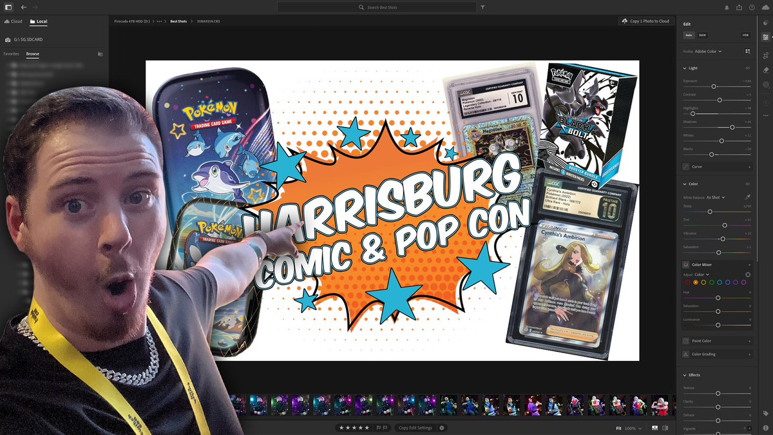Screen dimensions: 773x435
Task: Open the help question mark icon
Action: pyautogui.click(x=752, y=7)
